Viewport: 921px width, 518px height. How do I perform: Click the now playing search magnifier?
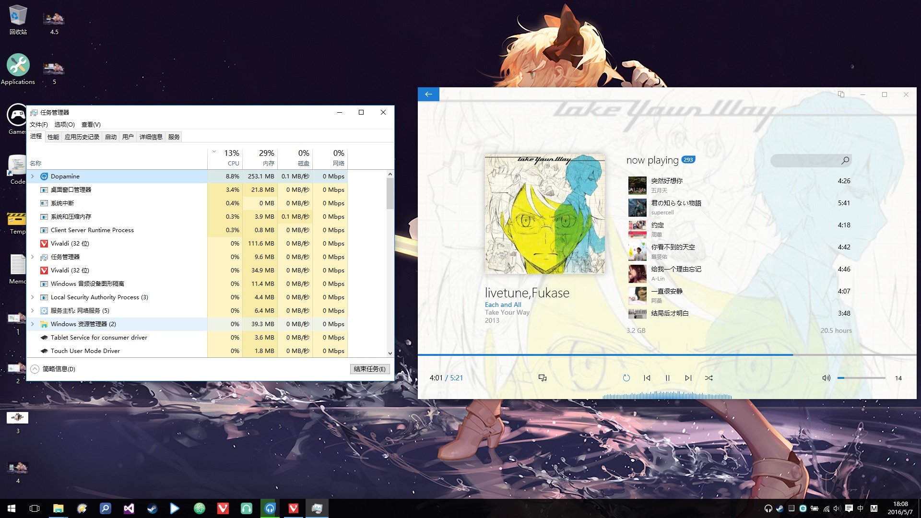[845, 160]
